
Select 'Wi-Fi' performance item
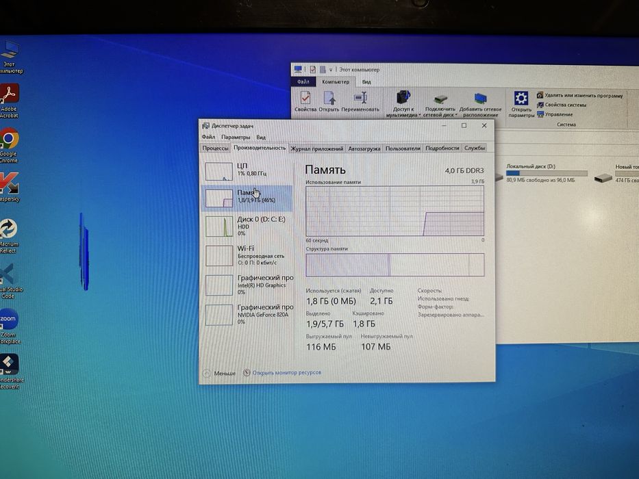coord(247,255)
